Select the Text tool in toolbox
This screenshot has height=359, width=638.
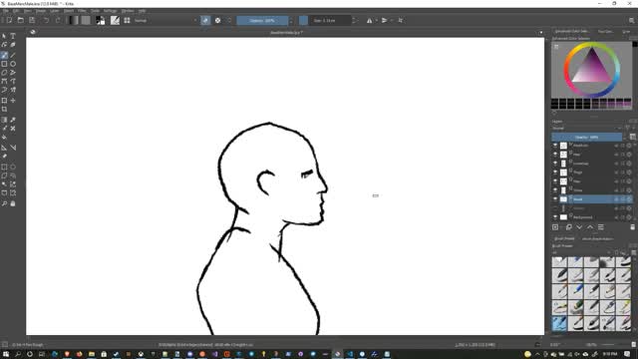[x=13, y=36]
